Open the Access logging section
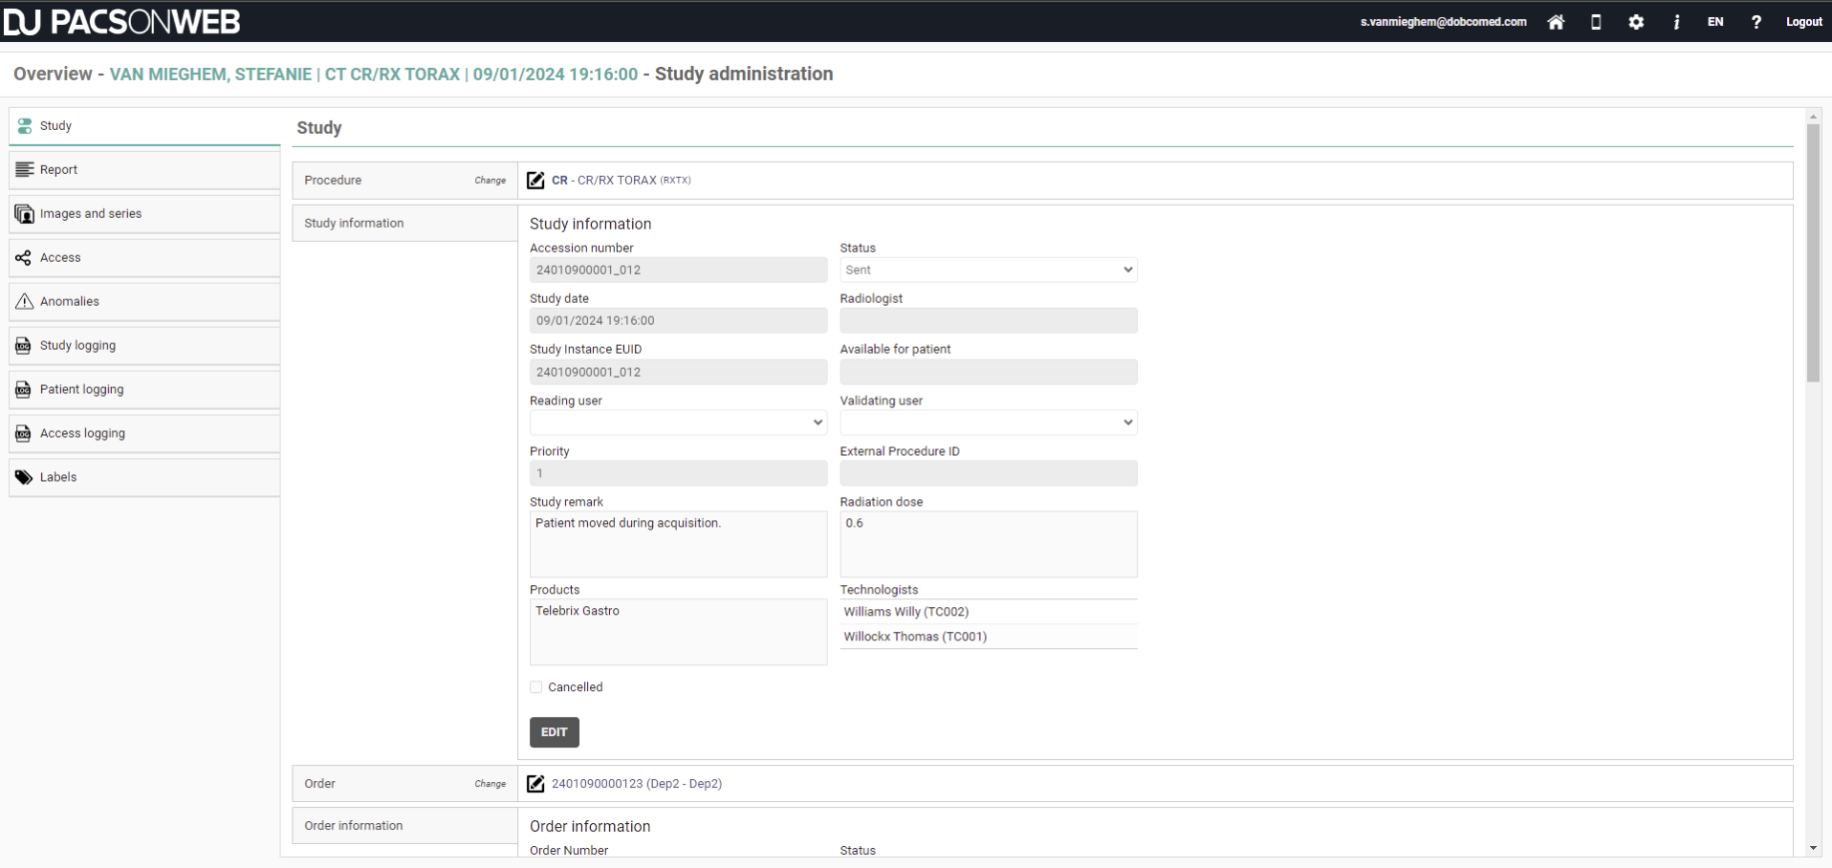 tap(144, 434)
